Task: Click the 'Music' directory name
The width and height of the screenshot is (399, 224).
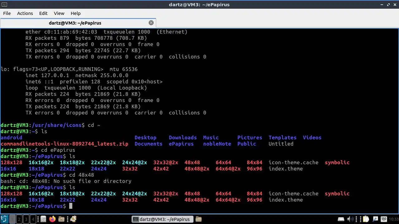Action: (x=211, y=138)
